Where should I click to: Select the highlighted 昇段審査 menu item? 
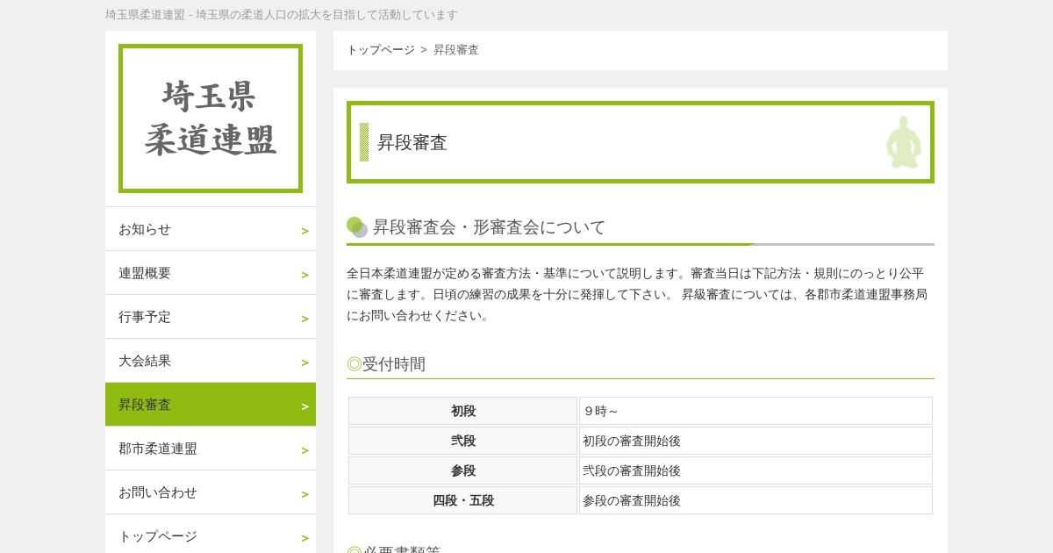coord(211,405)
